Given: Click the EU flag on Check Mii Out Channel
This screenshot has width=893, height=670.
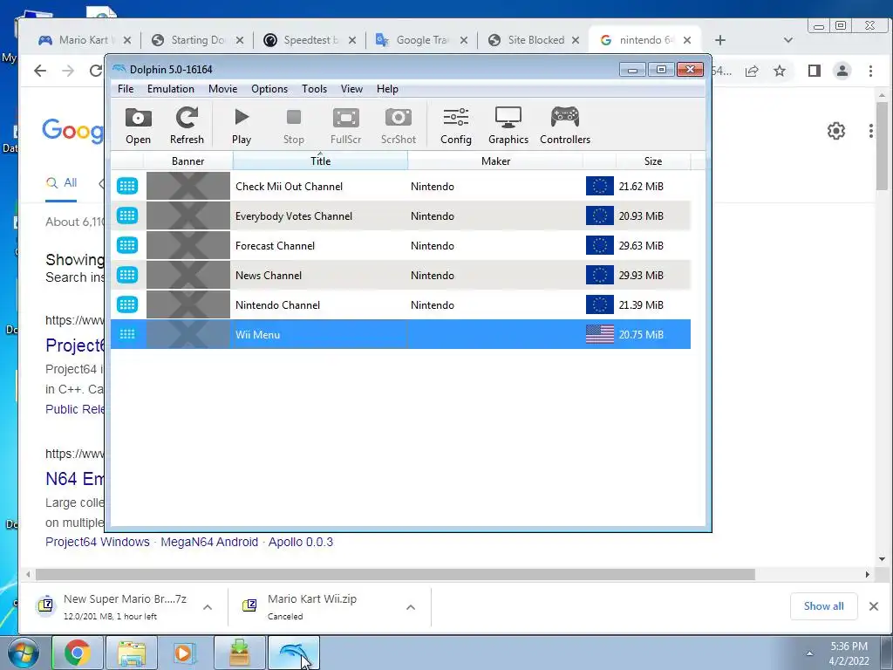Looking at the screenshot, I should pos(600,186).
